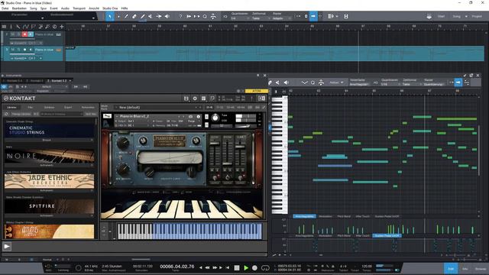Viewport: 489px width, 275px height.
Task: Open the Kontakt Libraries tab
Action: pyautogui.click(x=12, y=107)
